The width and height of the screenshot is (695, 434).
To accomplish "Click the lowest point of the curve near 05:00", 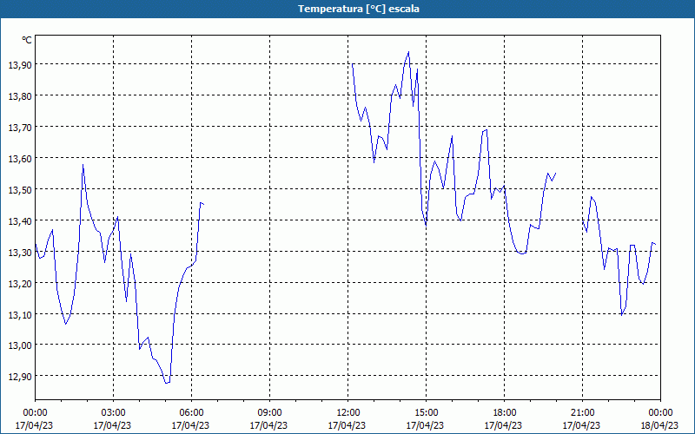I will [167, 383].
